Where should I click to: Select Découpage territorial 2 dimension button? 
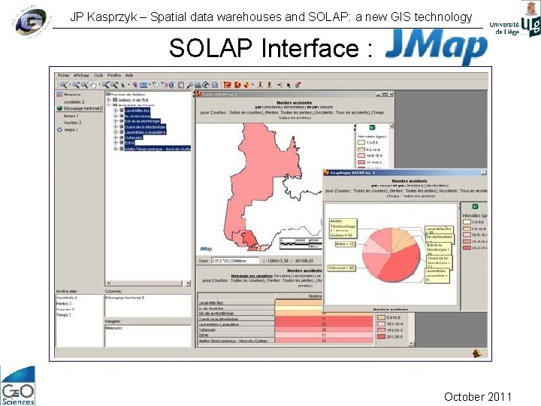(x=80, y=108)
